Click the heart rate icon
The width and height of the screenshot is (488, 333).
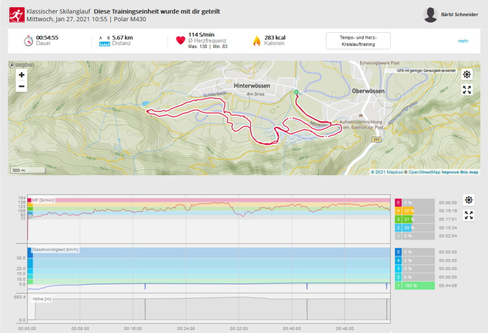point(181,41)
